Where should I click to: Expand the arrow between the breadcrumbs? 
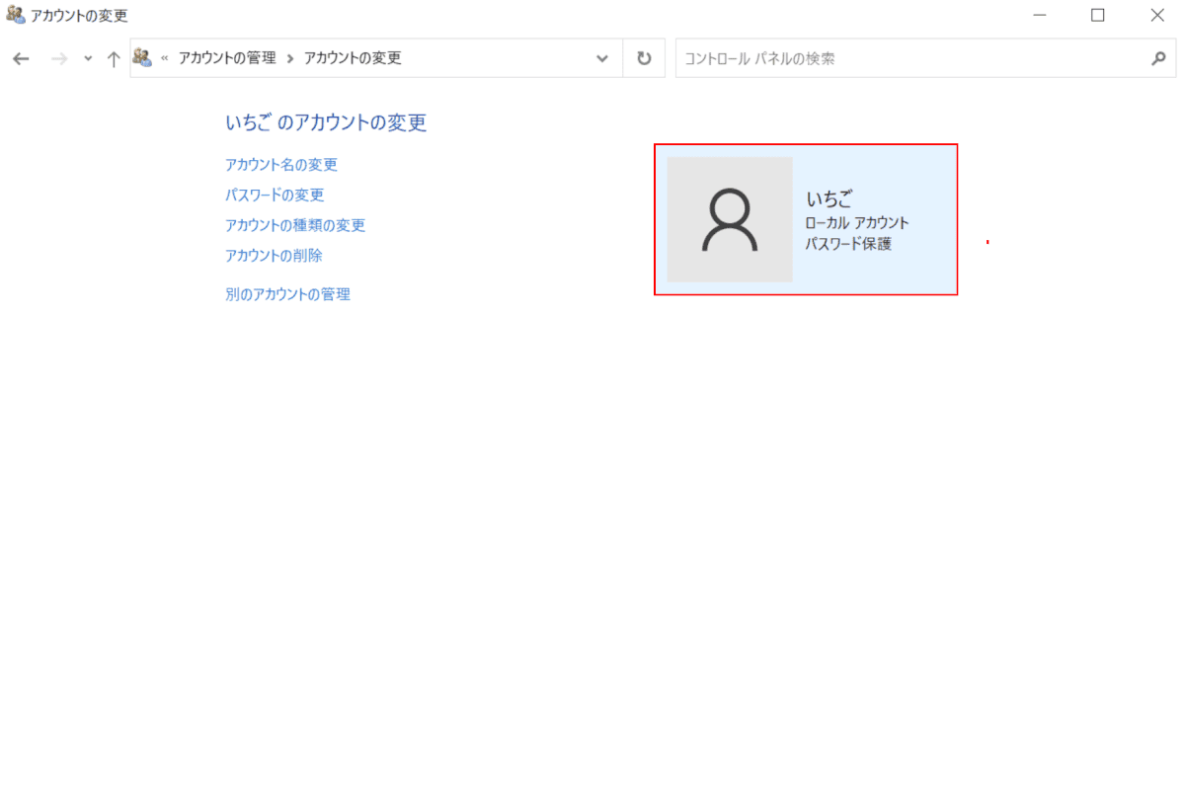coord(290,58)
